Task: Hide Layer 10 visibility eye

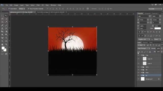Action: pyautogui.click(x=139, y=59)
